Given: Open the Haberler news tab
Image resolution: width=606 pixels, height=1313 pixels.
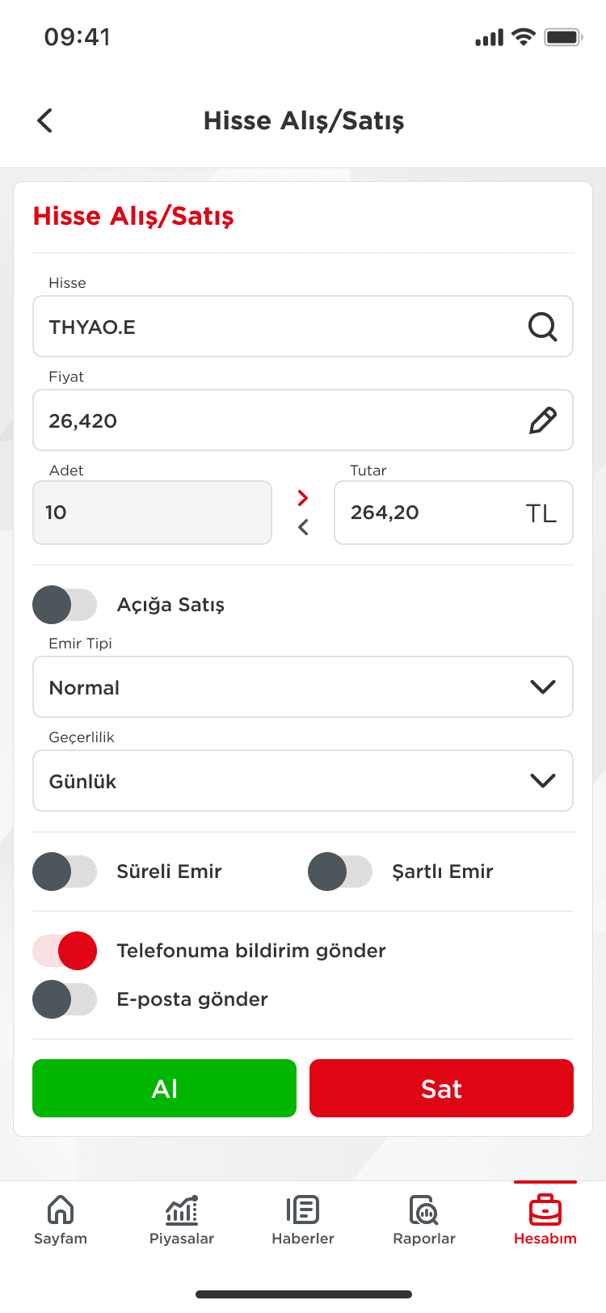Looking at the screenshot, I should pos(303,1221).
